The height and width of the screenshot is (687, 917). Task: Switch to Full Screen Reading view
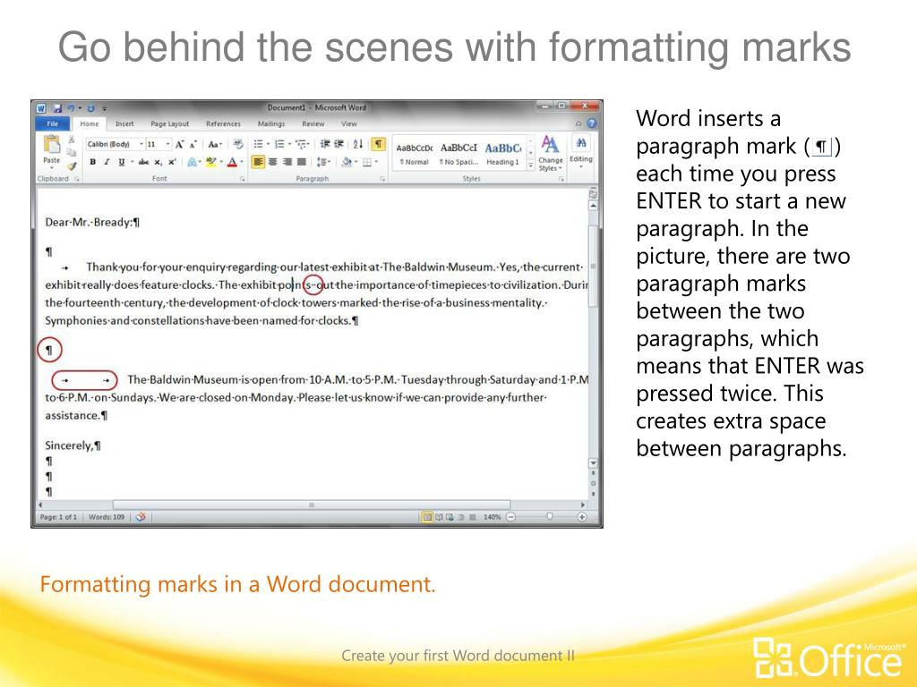439,517
